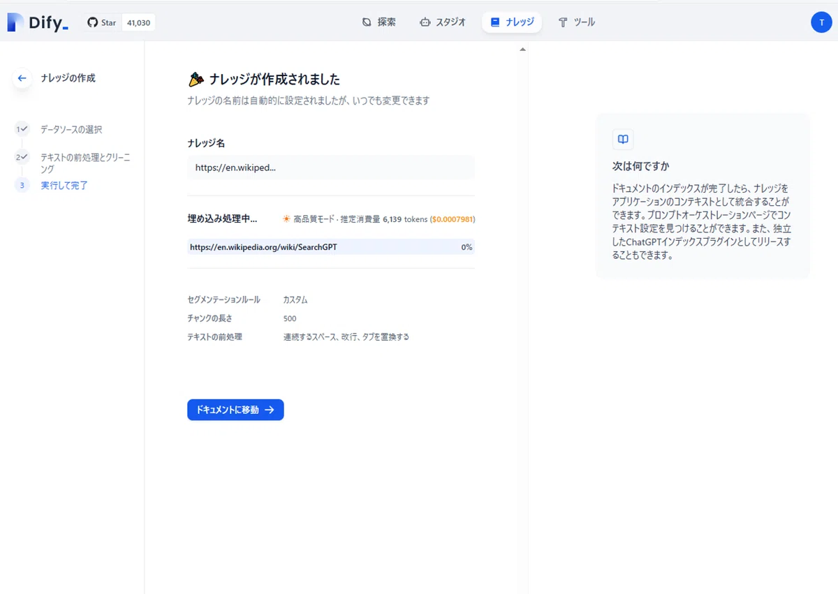Click the 連続するスペース preprocessing value
The height and width of the screenshot is (594, 838).
click(346, 337)
